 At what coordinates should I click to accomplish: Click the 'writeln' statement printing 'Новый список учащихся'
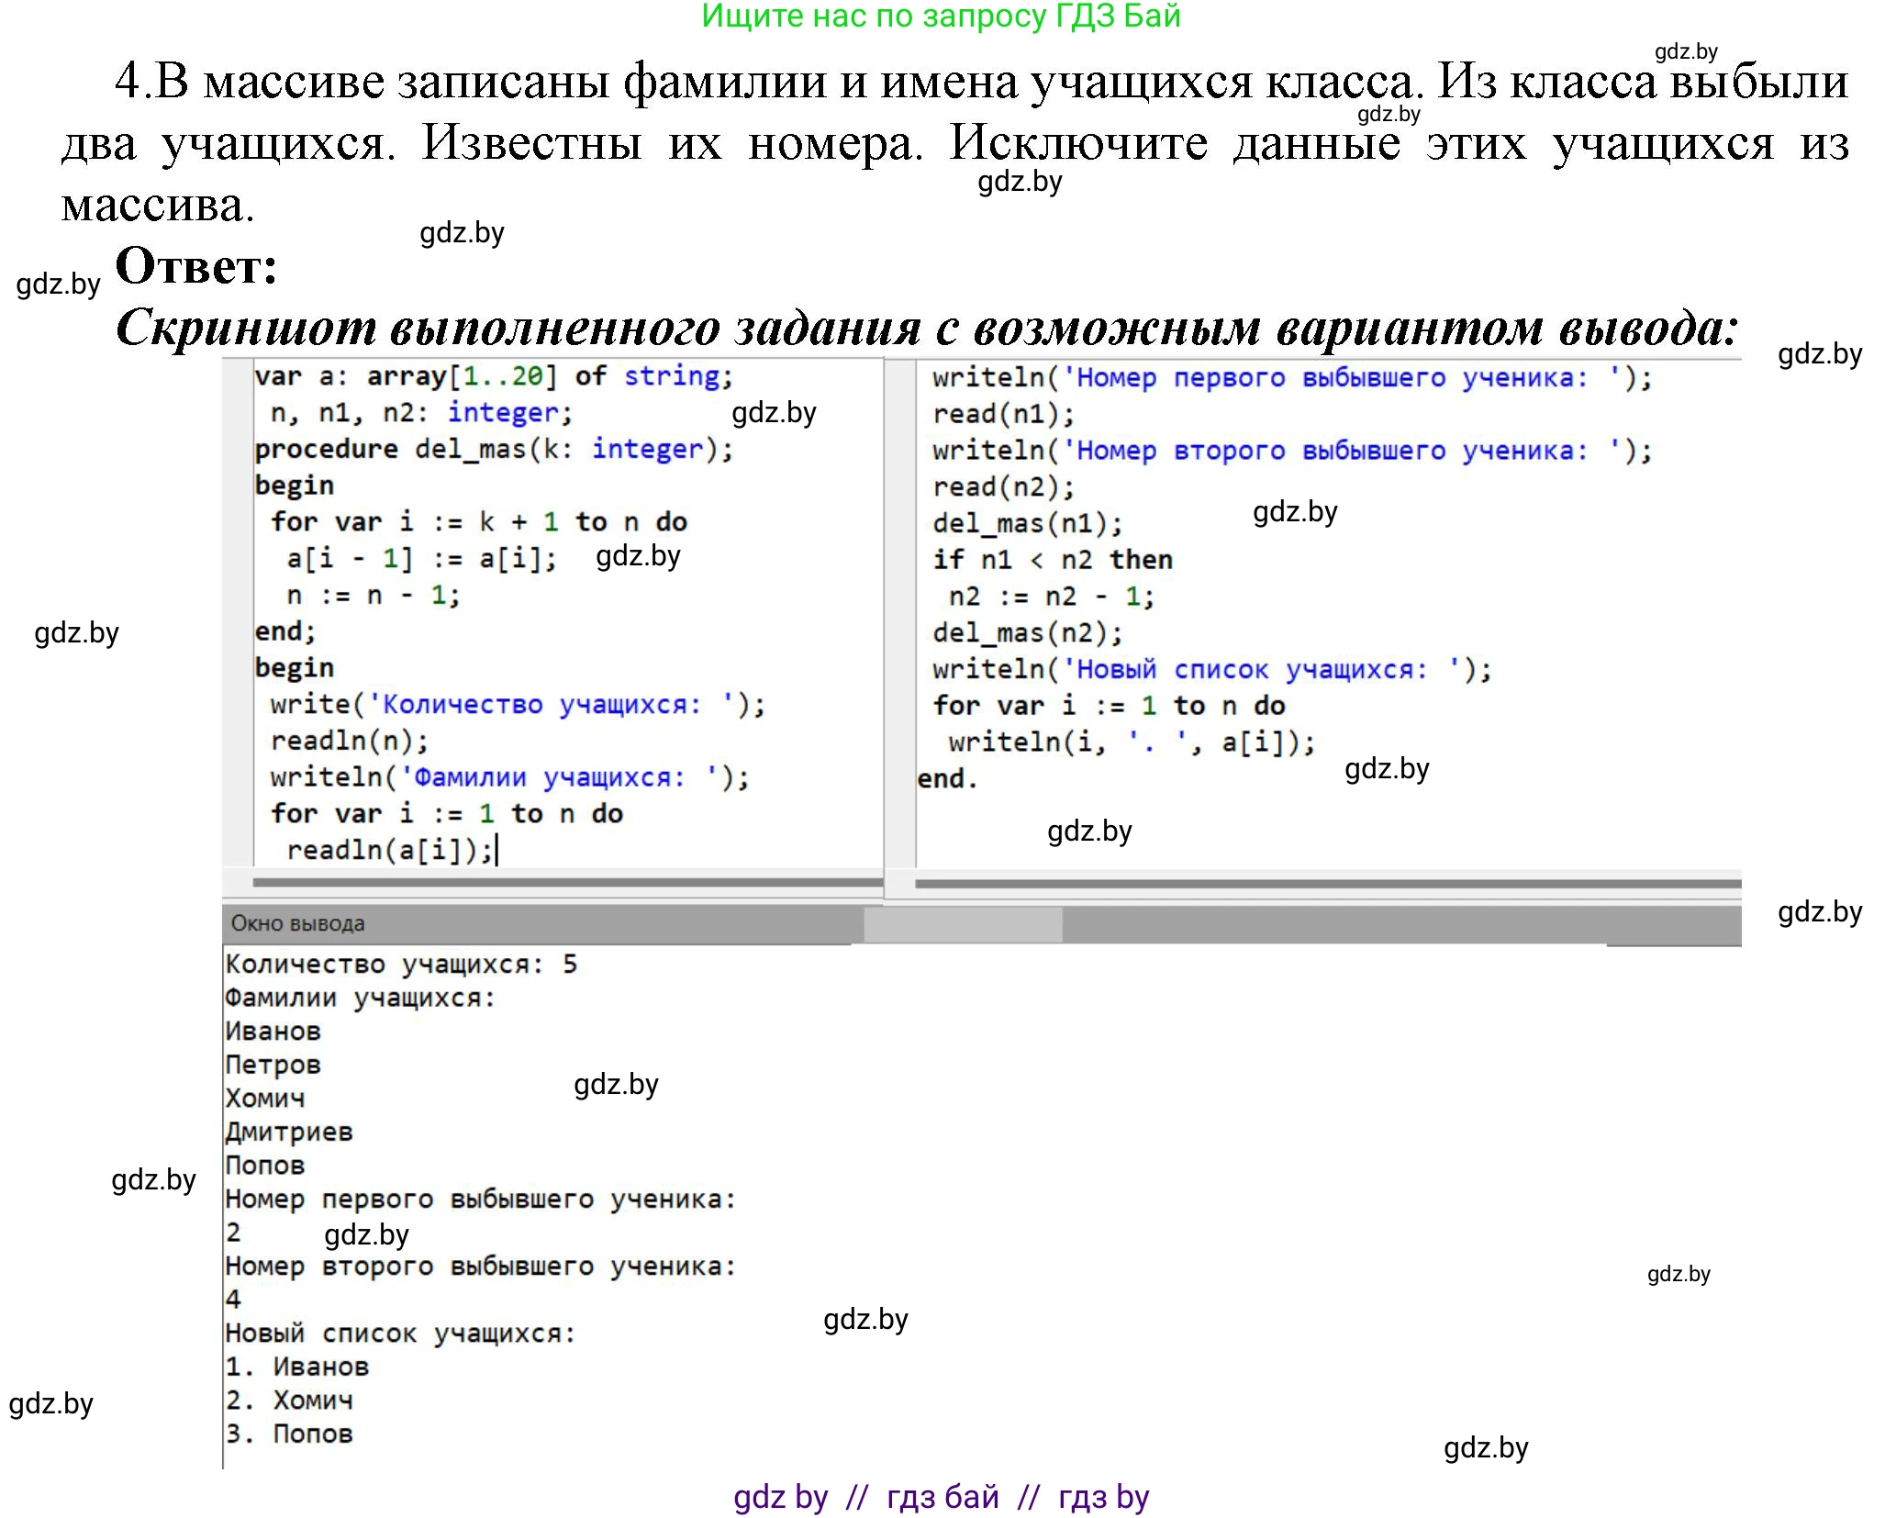[1211, 668]
